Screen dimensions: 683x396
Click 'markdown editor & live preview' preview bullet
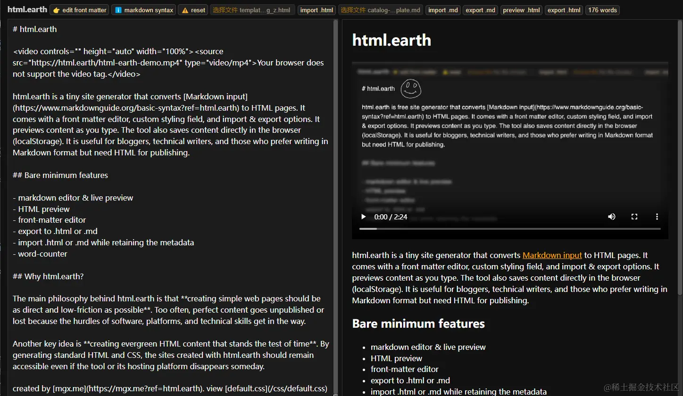coord(428,347)
